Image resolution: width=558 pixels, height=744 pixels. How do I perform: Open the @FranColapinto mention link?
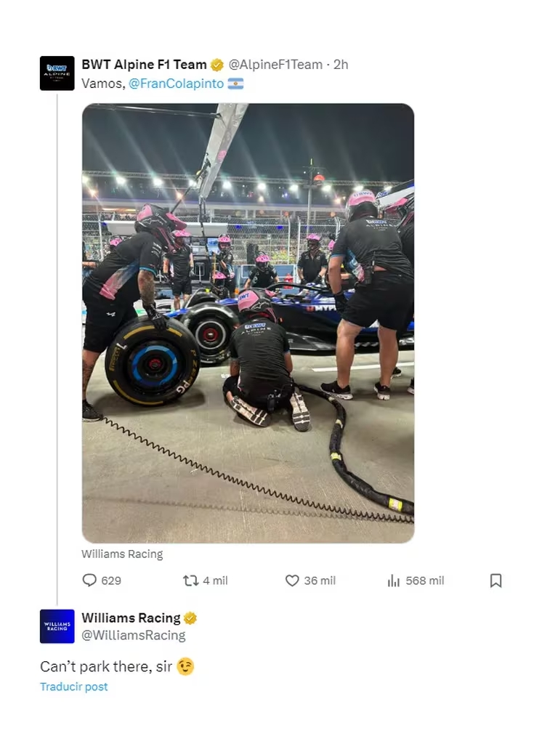tap(176, 84)
